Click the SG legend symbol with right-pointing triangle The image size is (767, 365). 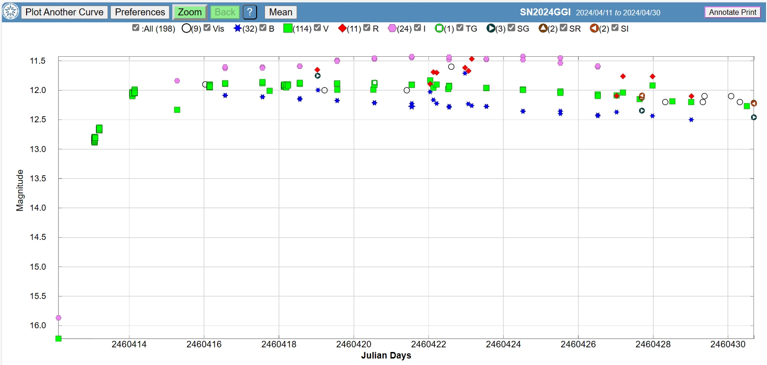click(491, 28)
